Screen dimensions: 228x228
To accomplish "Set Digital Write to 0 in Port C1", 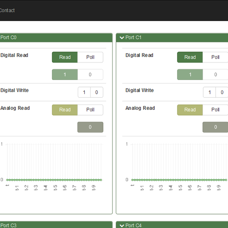I will coord(222,92).
